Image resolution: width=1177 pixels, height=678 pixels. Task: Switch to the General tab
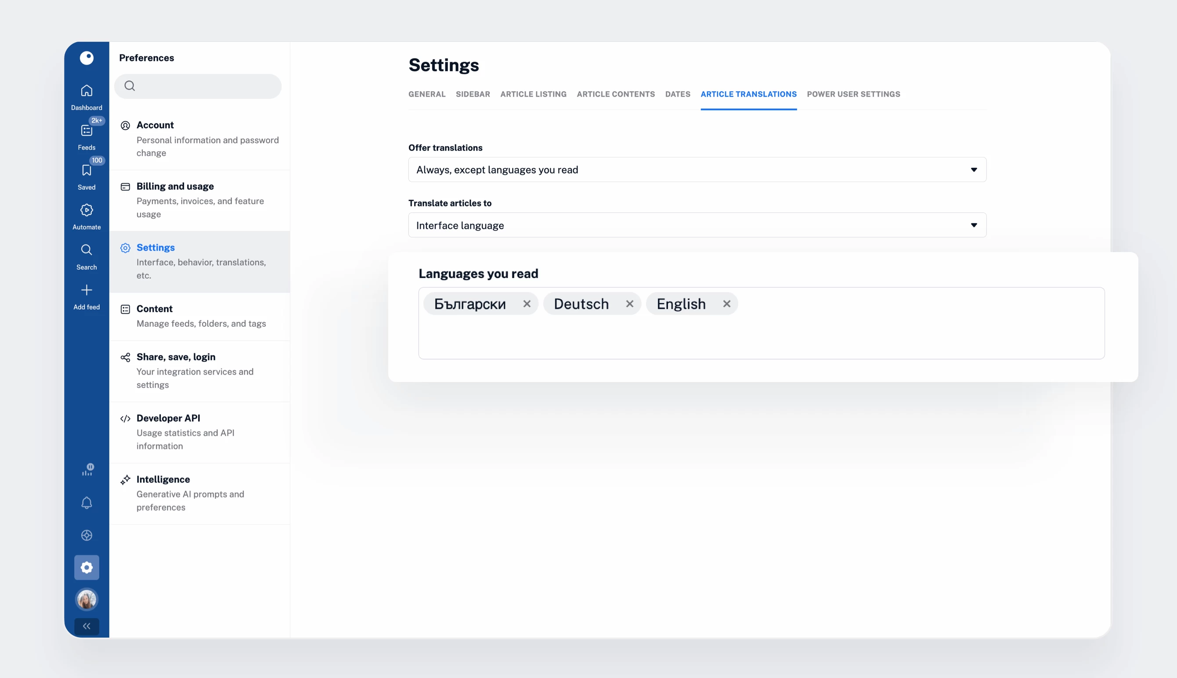426,94
